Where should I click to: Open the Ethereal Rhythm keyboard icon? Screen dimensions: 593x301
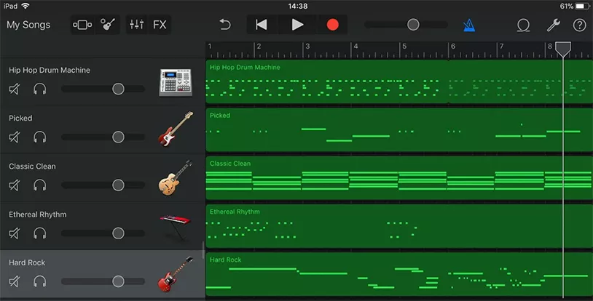tap(175, 227)
